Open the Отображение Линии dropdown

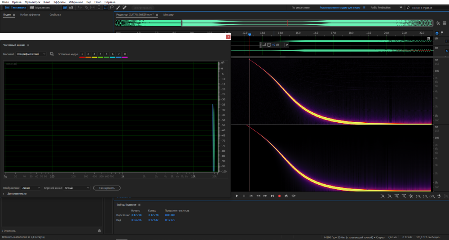[31, 188]
